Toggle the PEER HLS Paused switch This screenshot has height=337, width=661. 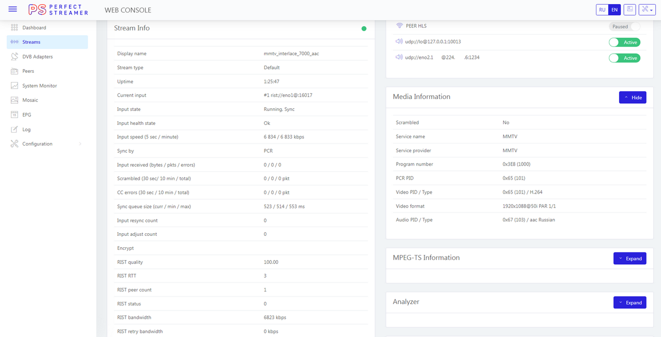pyautogui.click(x=624, y=26)
